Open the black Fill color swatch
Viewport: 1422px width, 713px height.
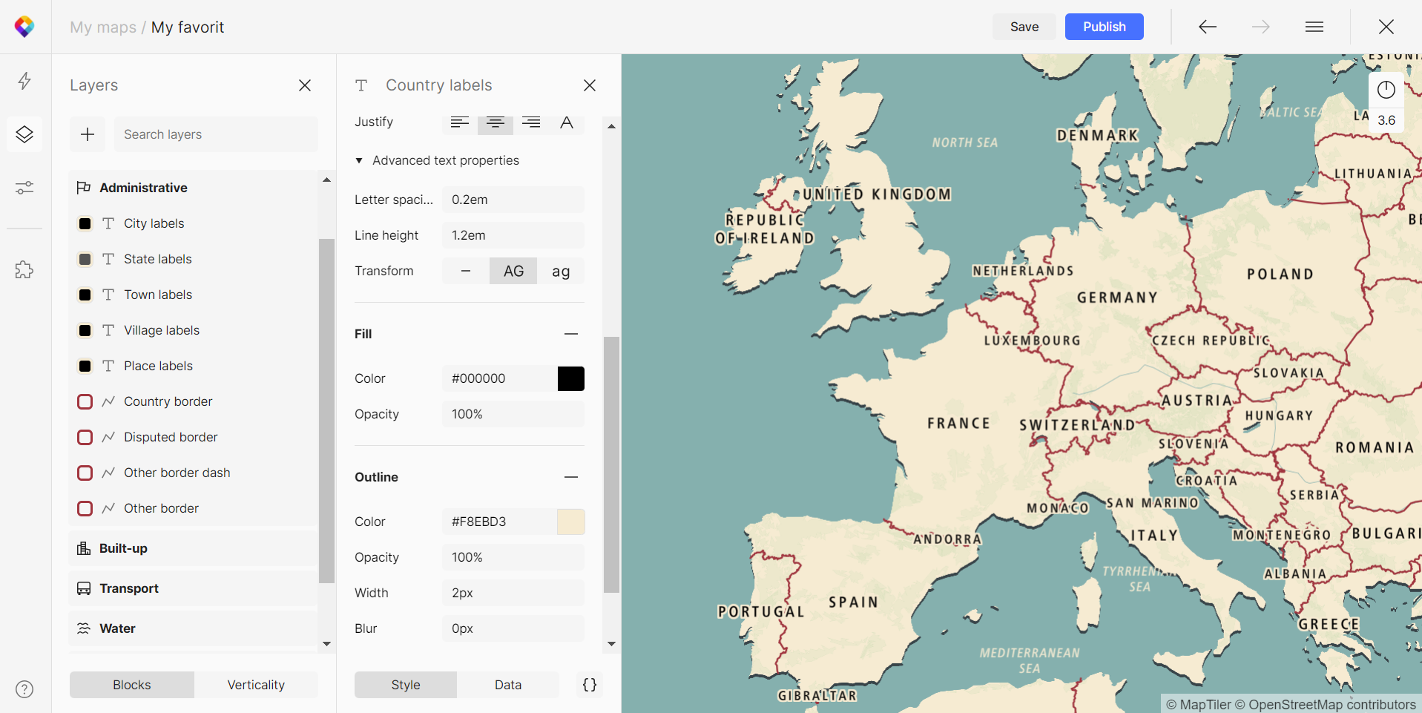(570, 378)
